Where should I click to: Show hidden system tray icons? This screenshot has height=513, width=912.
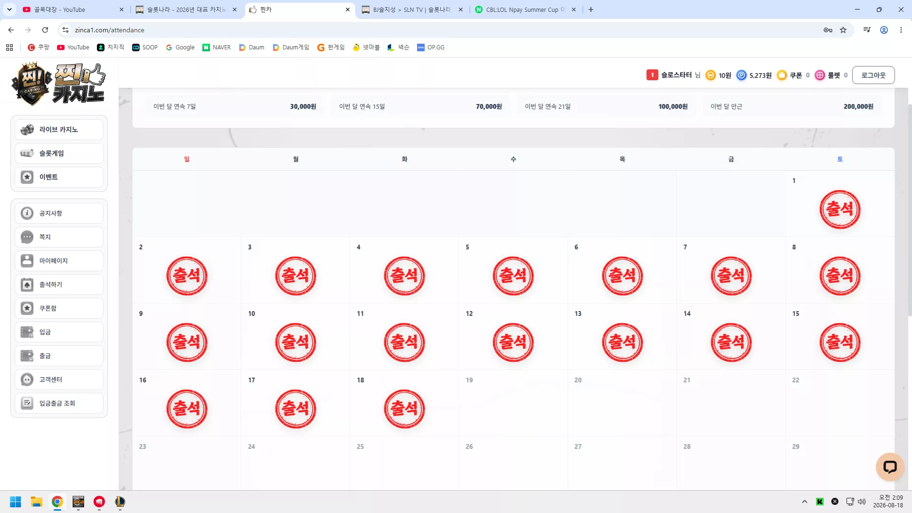point(805,502)
